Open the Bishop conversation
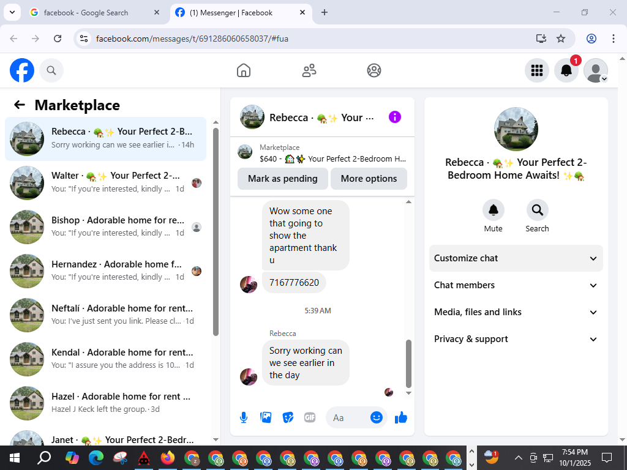 point(105,226)
